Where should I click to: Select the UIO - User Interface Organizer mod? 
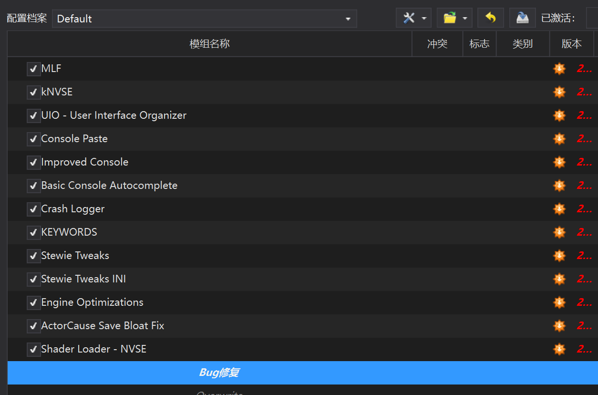coord(113,115)
